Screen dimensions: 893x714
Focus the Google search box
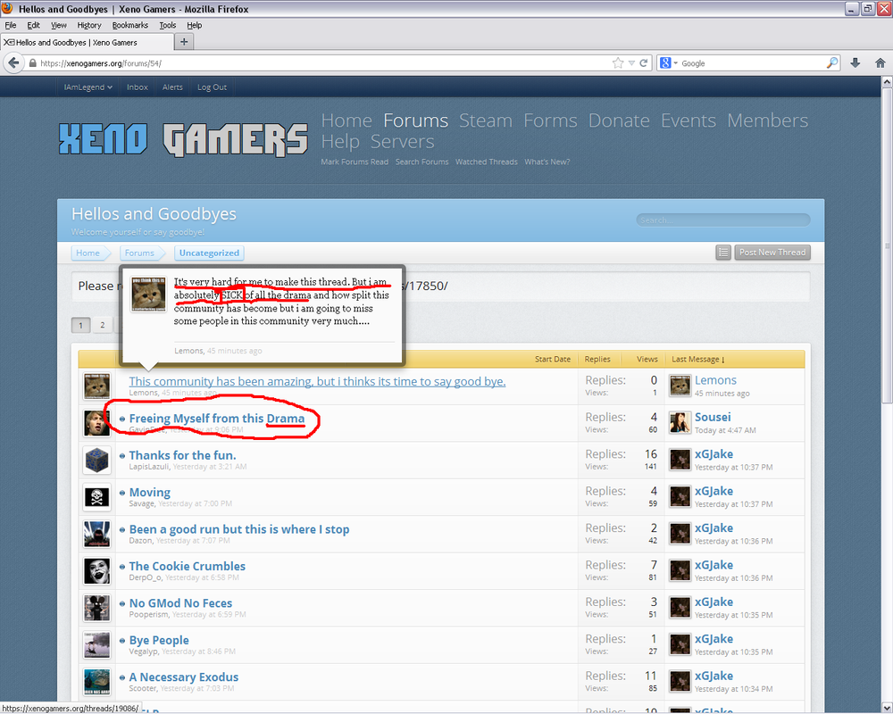(752, 63)
